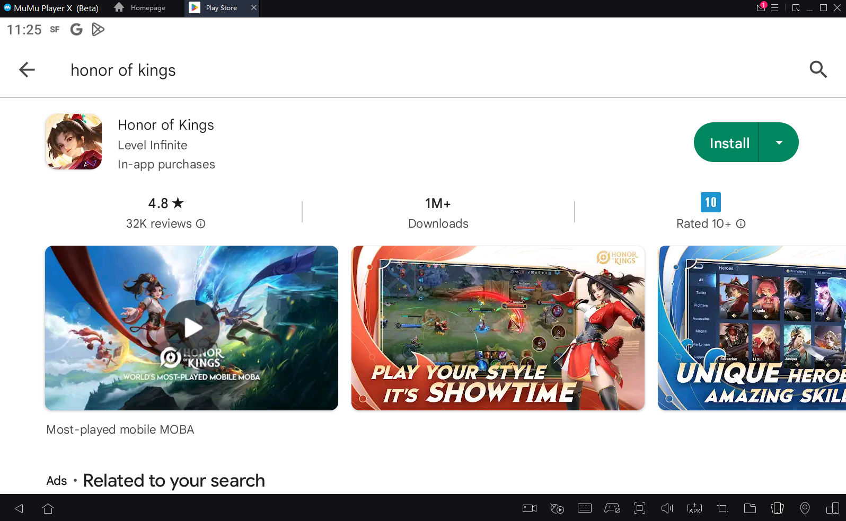Adjust volume using the speaker icon
846x521 pixels.
point(667,508)
